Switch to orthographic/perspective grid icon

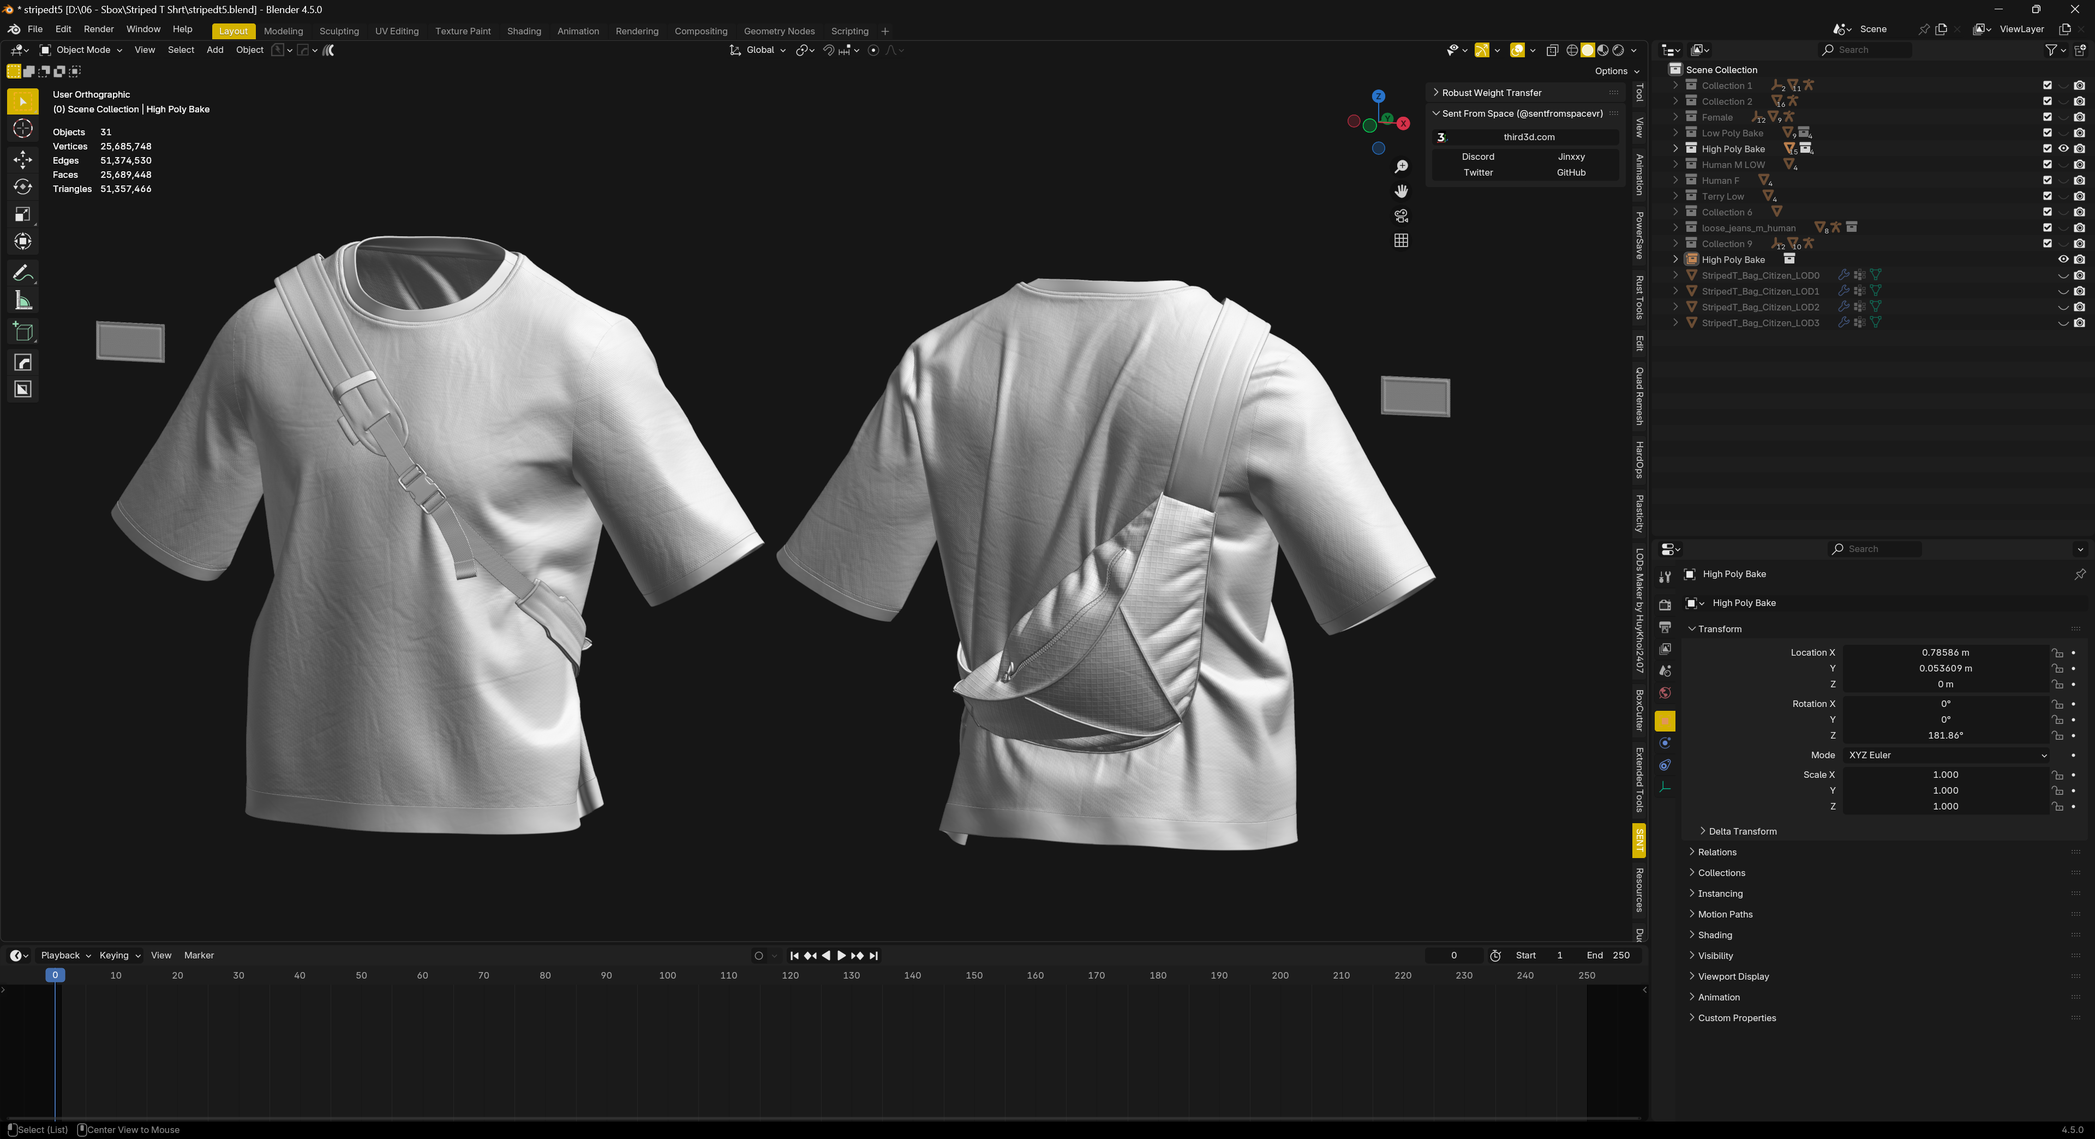pyautogui.click(x=1400, y=241)
